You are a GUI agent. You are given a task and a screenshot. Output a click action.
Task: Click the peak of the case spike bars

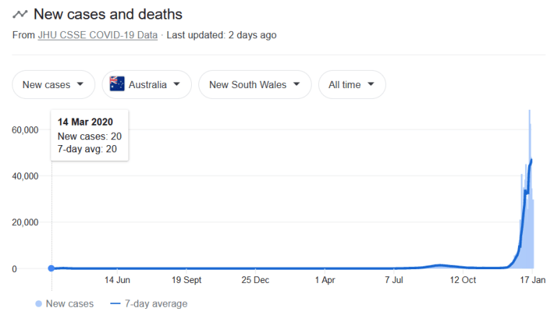[529, 111]
